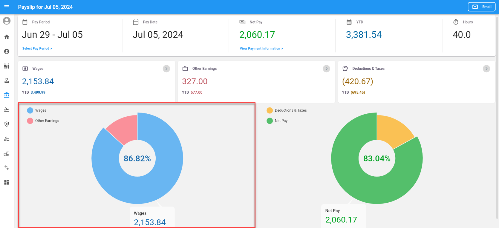Click the Hours stopwatch icon
The width and height of the screenshot is (499, 228).
pyautogui.click(x=456, y=22)
